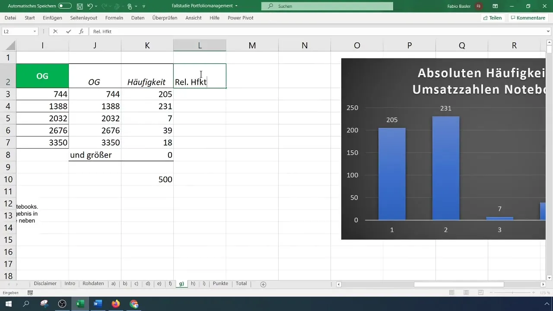Open the Datei menu

(x=10, y=18)
